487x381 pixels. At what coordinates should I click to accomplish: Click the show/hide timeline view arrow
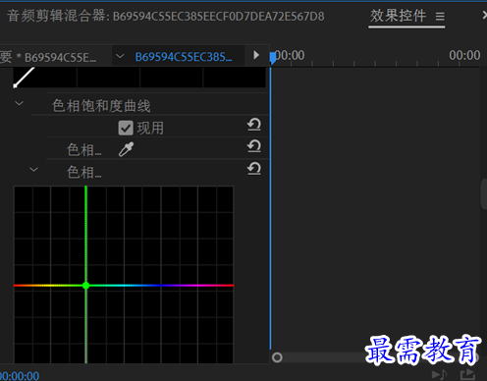coord(256,55)
